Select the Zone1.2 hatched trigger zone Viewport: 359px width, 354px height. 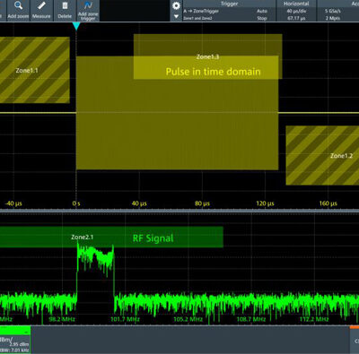point(322,155)
